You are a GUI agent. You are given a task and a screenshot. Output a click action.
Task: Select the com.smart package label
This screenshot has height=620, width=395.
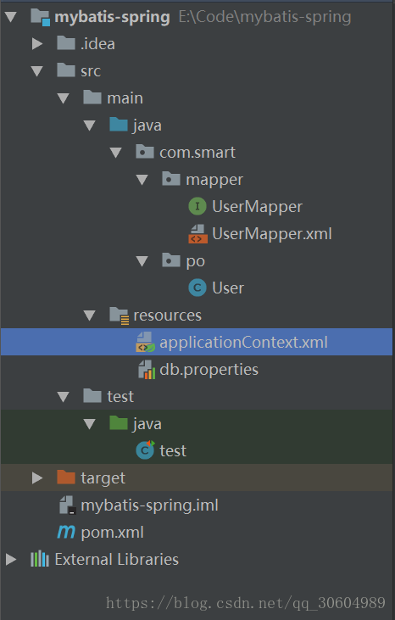coord(197,153)
